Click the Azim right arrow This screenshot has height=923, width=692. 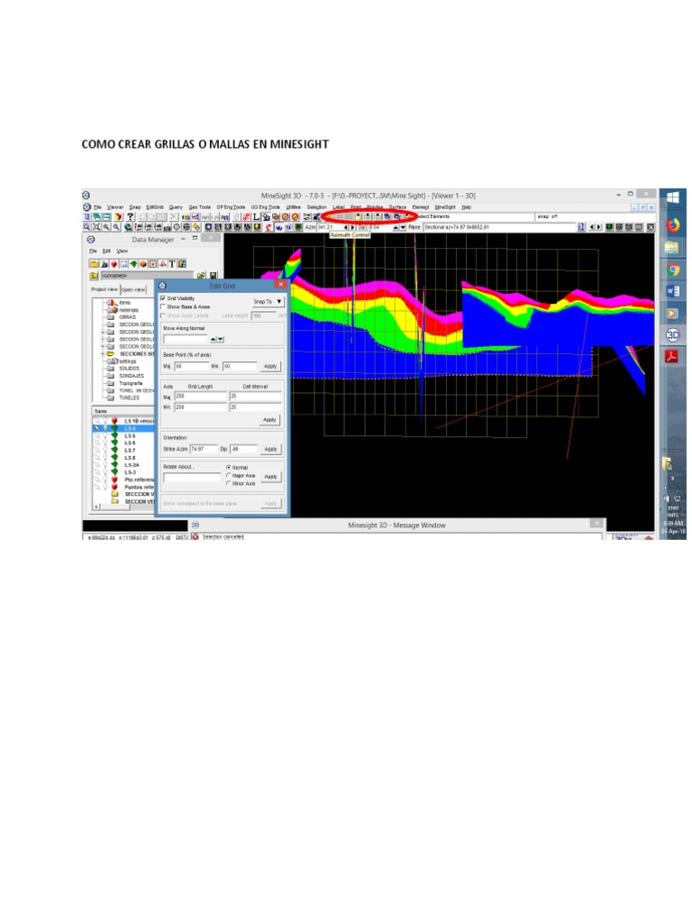[x=352, y=227]
